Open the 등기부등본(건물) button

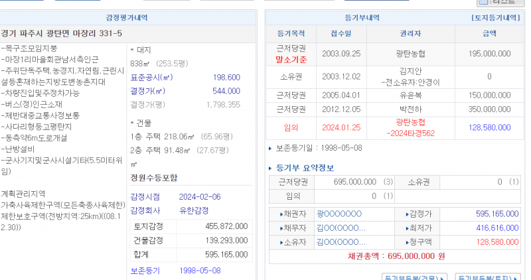coord(414,277)
